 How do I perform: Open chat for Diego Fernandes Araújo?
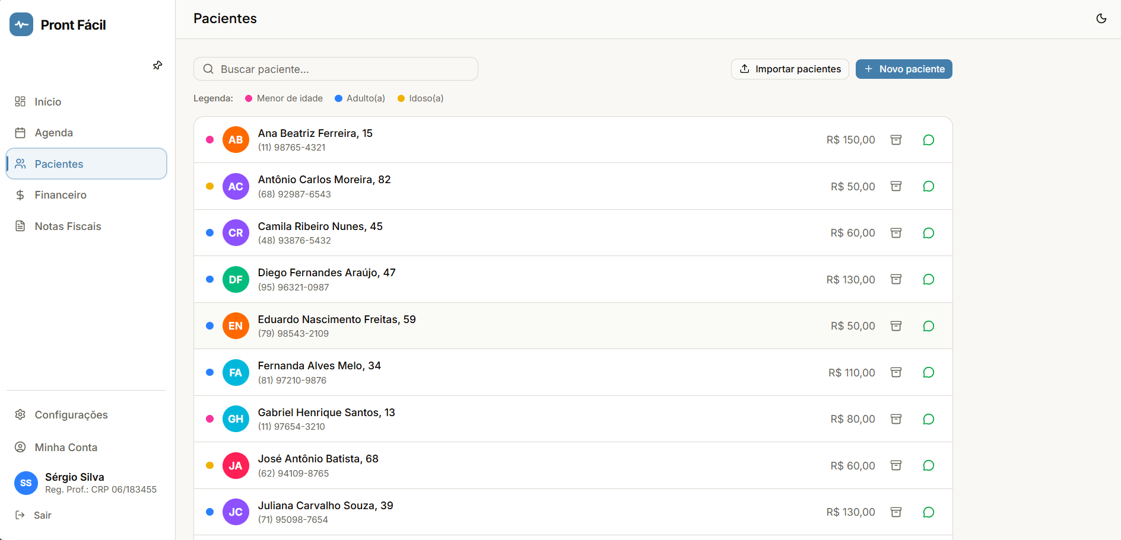click(929, 279)
